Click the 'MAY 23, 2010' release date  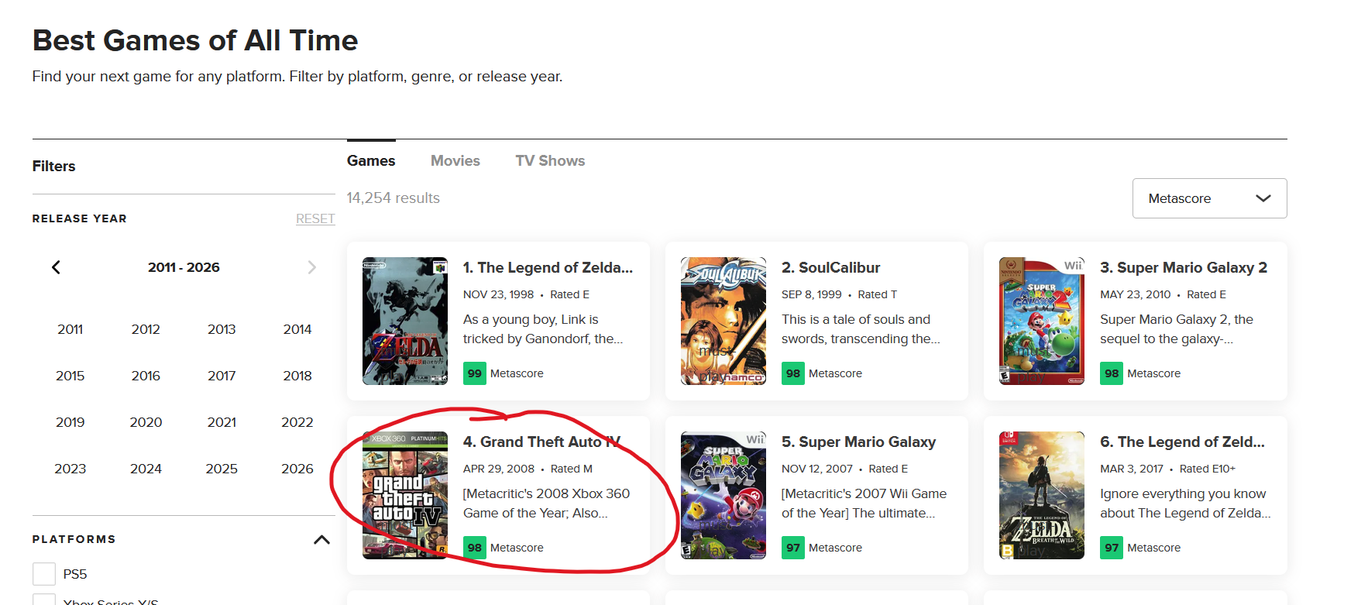(1135, 294)
